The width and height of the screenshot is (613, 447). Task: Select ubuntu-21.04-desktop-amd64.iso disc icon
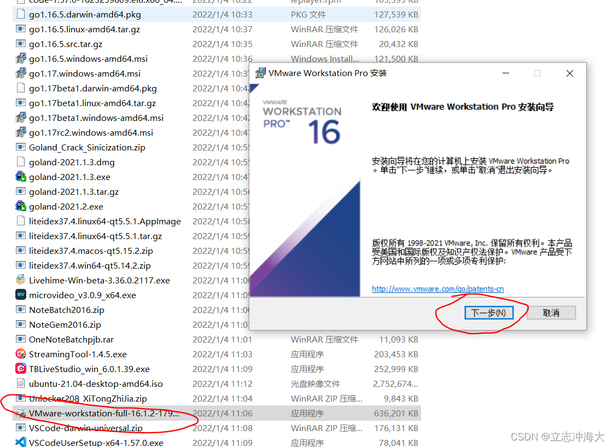pyautogui.click(x=21, y=383)
